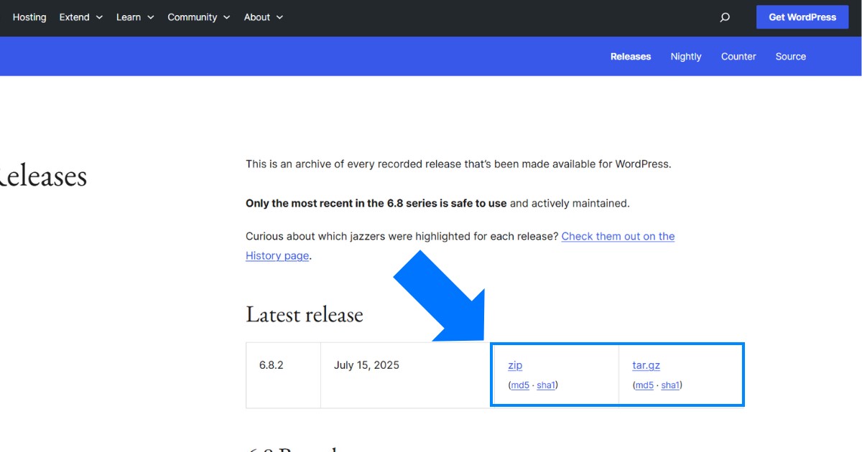Open the History page link
The width and height of the screenshot is (862, 452).
click(277, 255)
